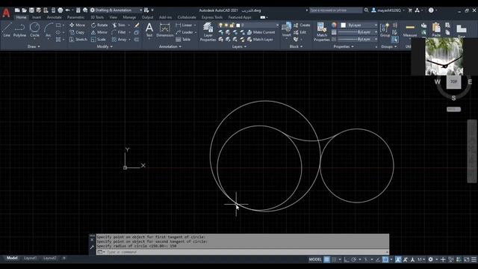
Task: Click the Fillet tool
Action: pos(119,32)
